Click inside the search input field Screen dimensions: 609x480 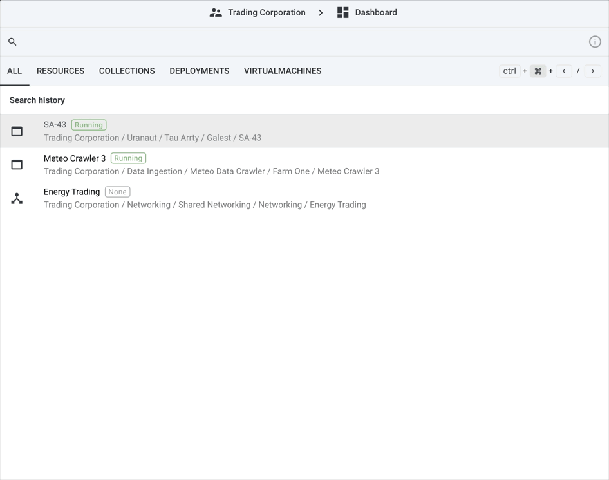(x=258, y=41)
